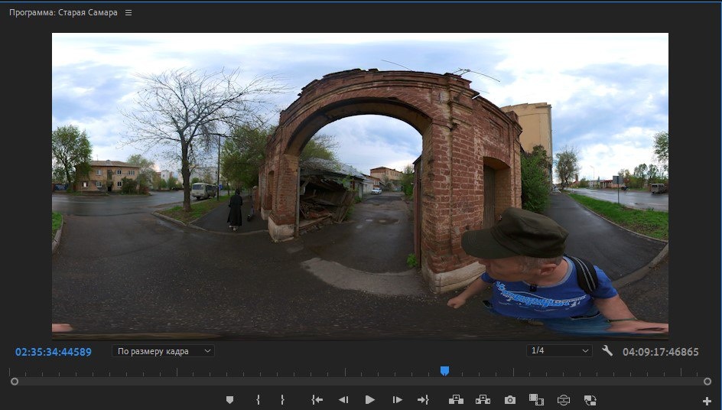
Task: Click the Extract button
Action: click(483, 400)
